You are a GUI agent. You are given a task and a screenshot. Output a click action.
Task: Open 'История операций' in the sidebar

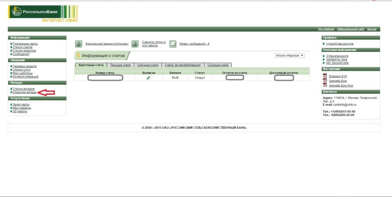pyautogui.click(x=26, y=76)
